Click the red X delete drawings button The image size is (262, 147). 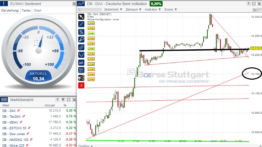tap(81, 85)
